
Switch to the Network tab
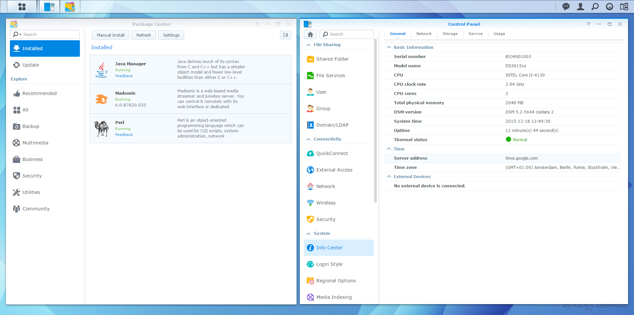[x=424, y=34]
